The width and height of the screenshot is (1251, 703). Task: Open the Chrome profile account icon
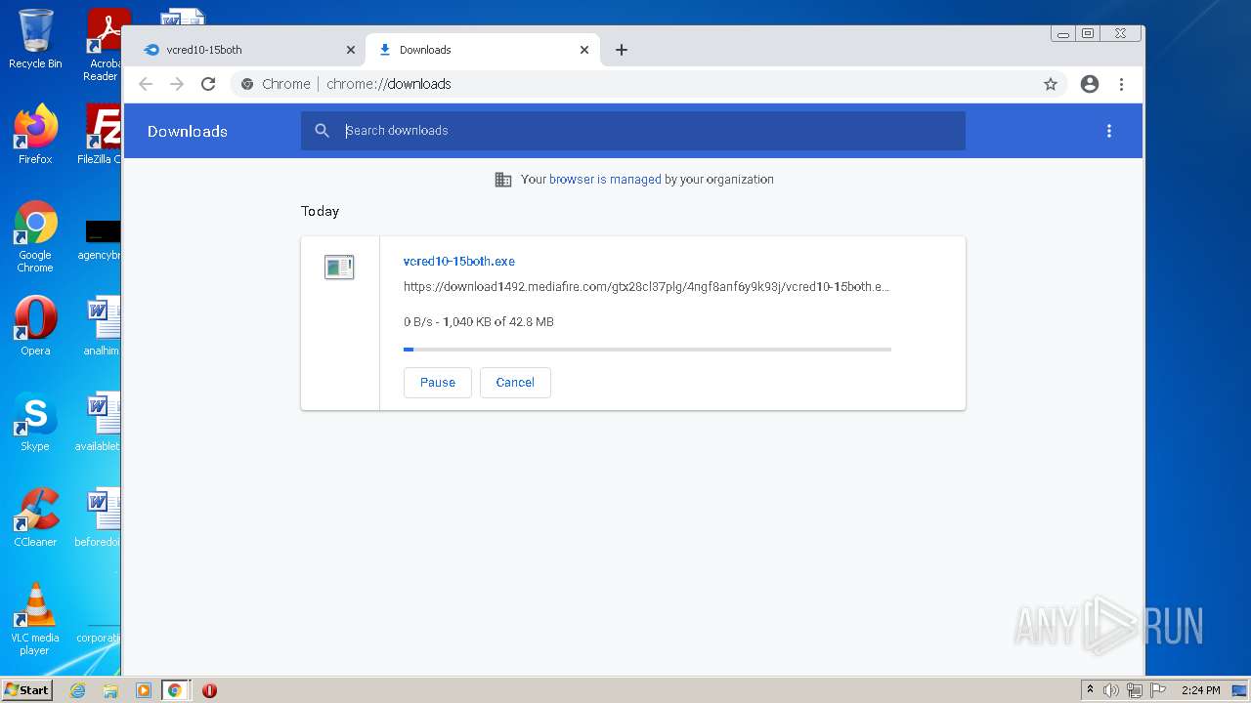(1090, 84)
